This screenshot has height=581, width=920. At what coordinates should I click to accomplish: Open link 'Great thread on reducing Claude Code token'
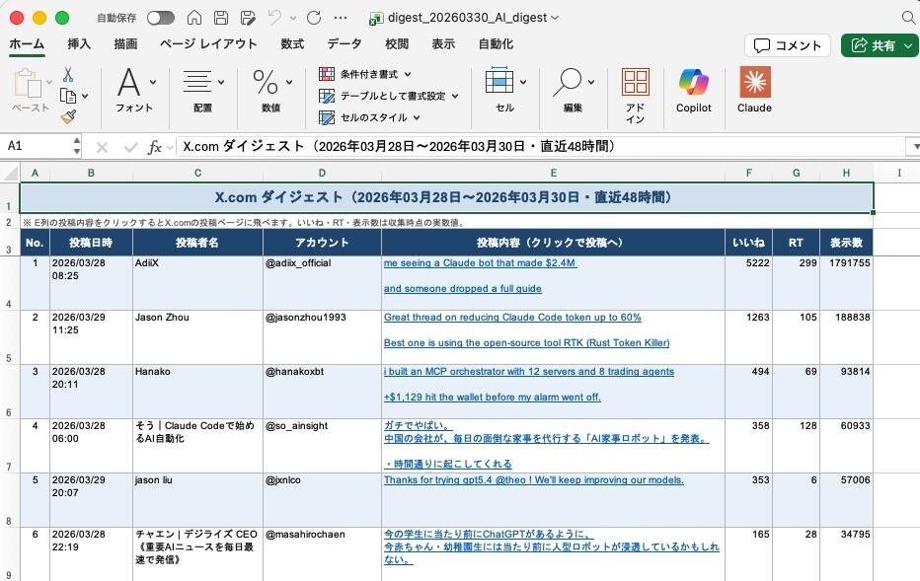coord(512,318)
